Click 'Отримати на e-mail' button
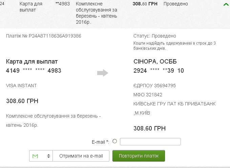The height and width of the screenshot is (168, 230). coord(81,156)
